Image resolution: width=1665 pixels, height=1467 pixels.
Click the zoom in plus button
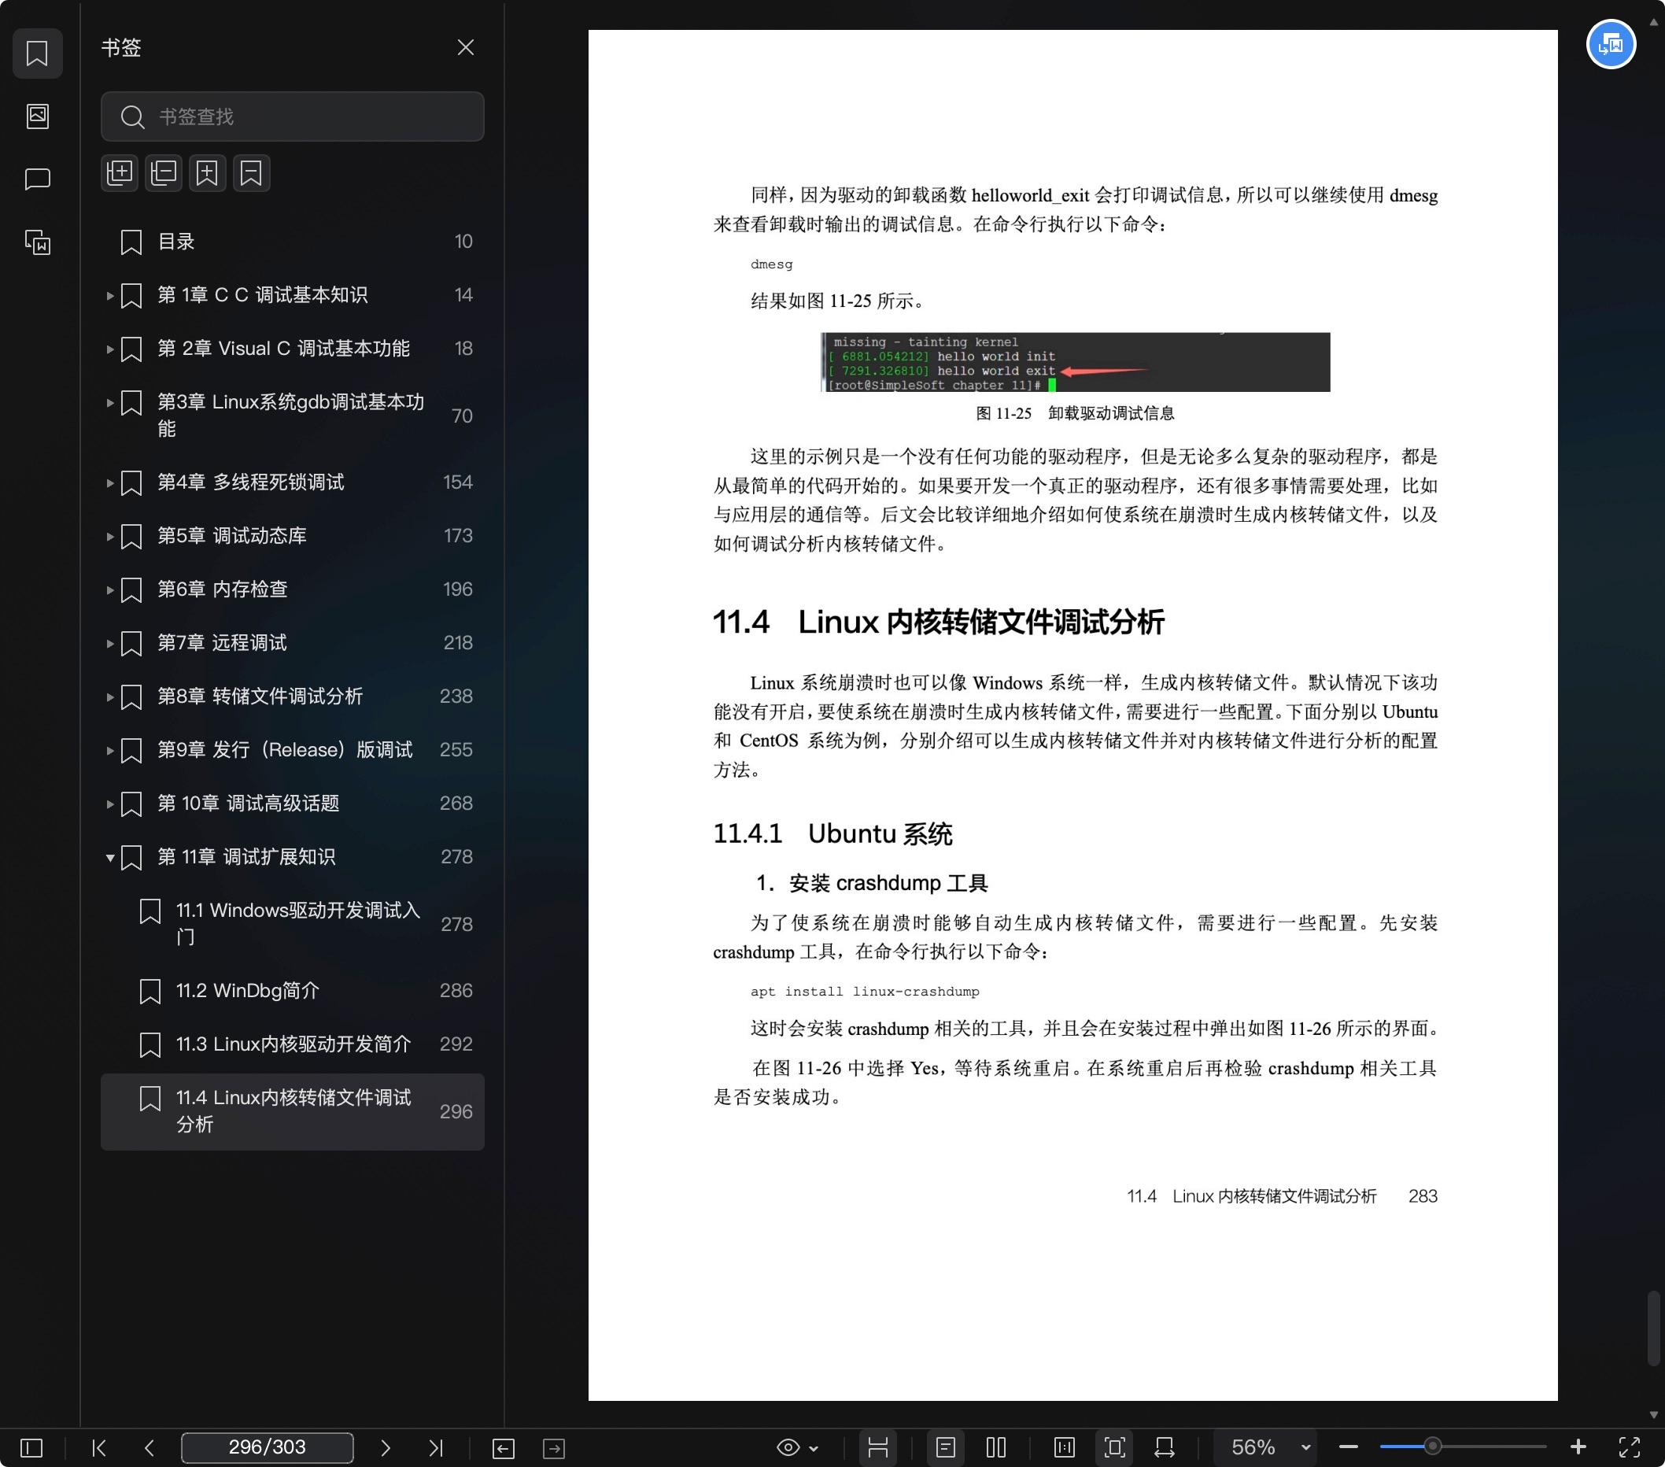1578,1447
